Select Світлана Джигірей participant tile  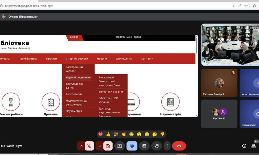tap(219, 83)
